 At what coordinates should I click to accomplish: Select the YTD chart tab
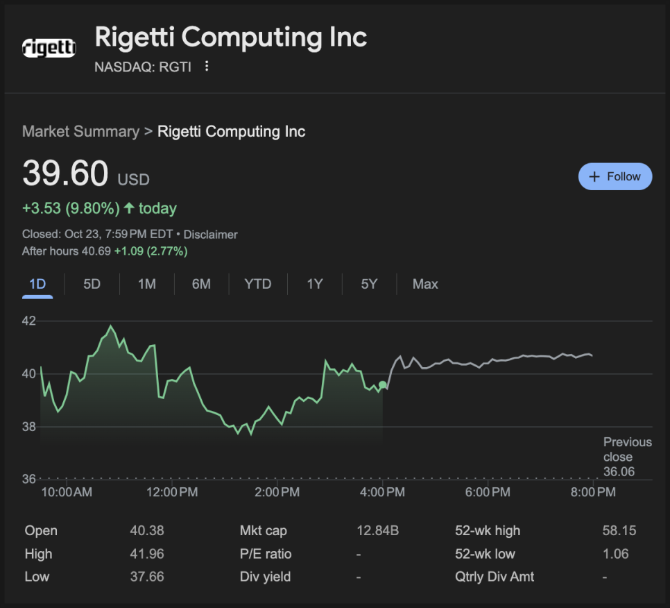pos(258,284)
